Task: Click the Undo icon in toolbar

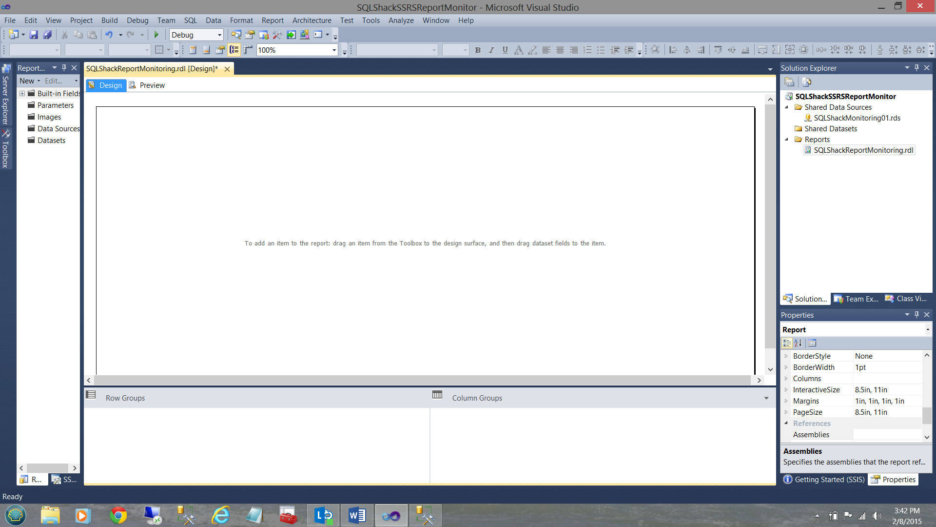Action: [x=109, y=35]
